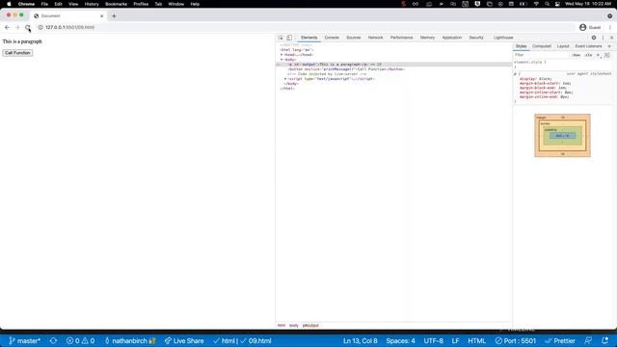The width and height of the screenshot is (617, 347).
Task: Open the Performance tab in DevTools
Action: (401, 38)
